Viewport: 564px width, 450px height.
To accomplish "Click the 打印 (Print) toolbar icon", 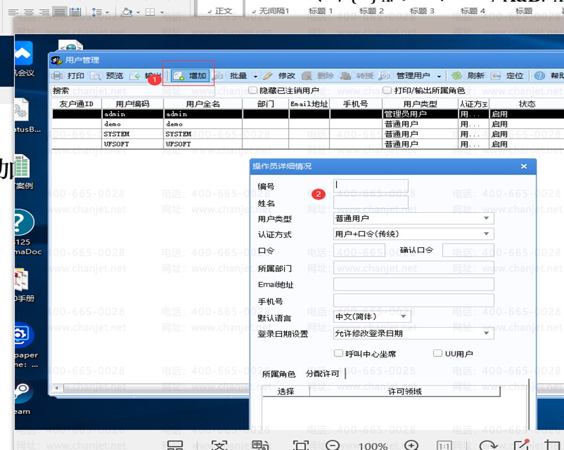I will (57, 76).
